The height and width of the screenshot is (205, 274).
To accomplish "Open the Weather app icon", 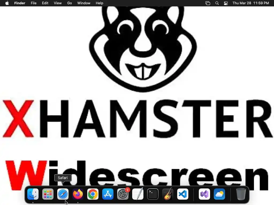I will click(x=219, y=194).
